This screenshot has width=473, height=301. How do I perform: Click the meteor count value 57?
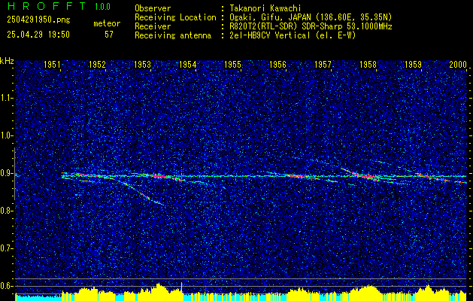[109, 35]
